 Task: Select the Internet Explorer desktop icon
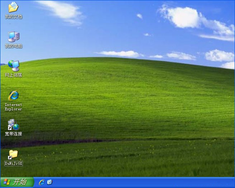coord(13,95)
